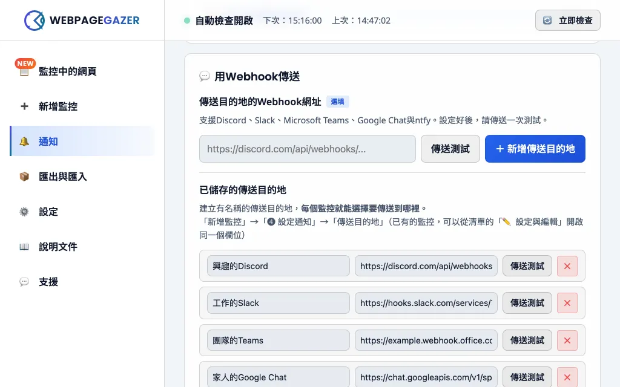Click the 上次：14:47:02 last check time
Image resolution: width=620 pixels, height=387 pixels.
(361, 21)
